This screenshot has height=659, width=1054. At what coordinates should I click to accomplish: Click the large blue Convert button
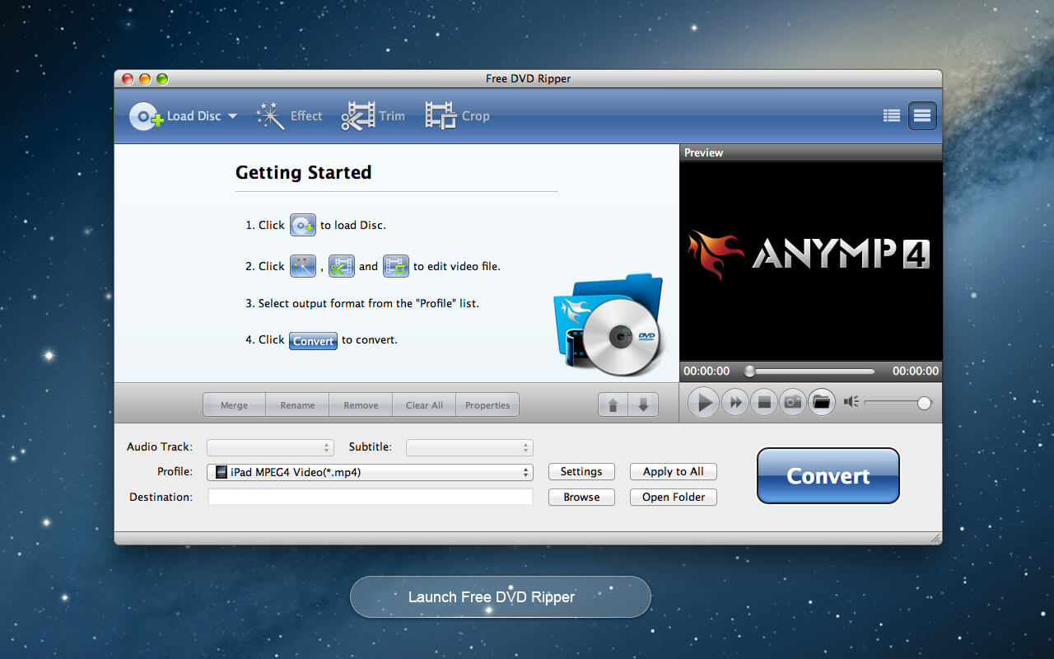(x=828, y=476)
